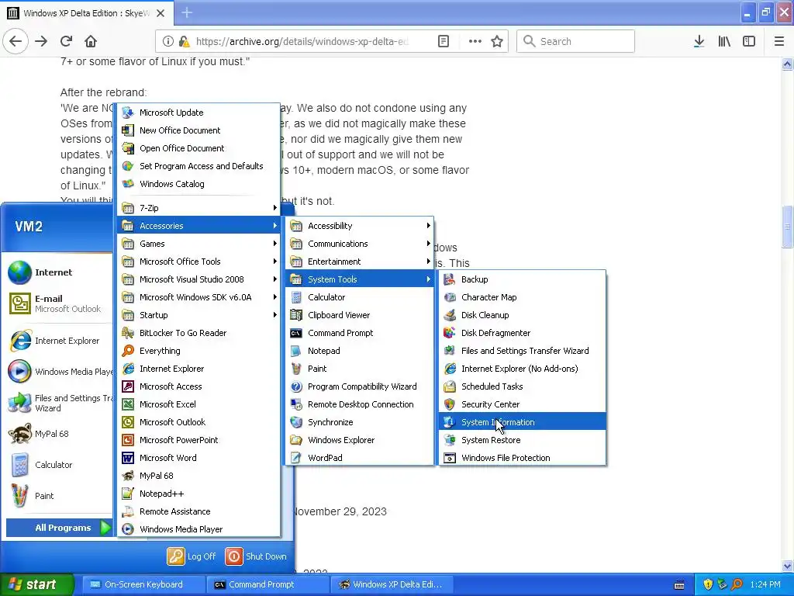Select Set Program Access and Defaults
794x596 pixels.
(198, 166)
